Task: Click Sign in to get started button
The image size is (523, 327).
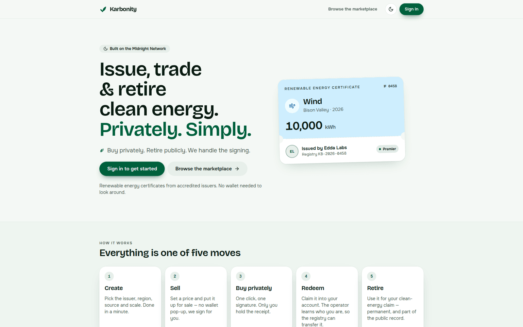Action: [x=132, y=169]
